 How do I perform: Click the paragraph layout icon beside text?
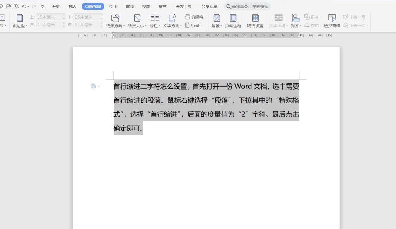pos(94,86)
